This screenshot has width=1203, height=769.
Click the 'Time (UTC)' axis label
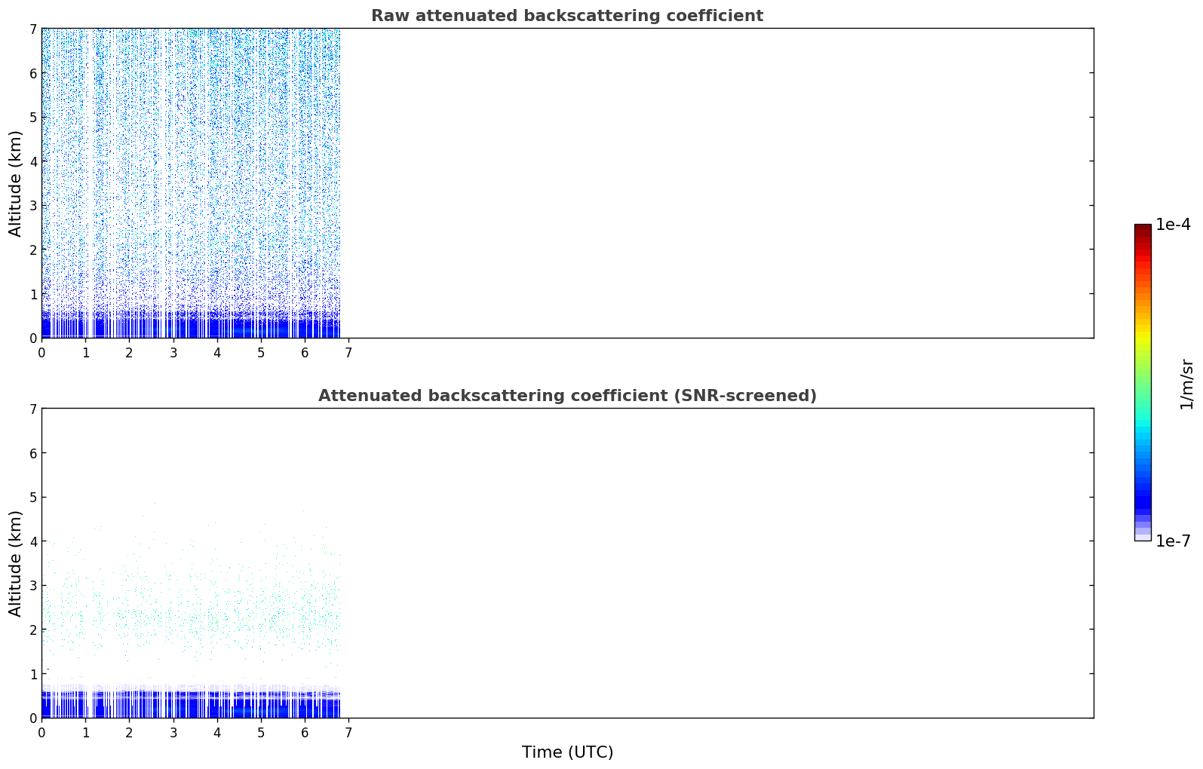[x=567, y=752]
